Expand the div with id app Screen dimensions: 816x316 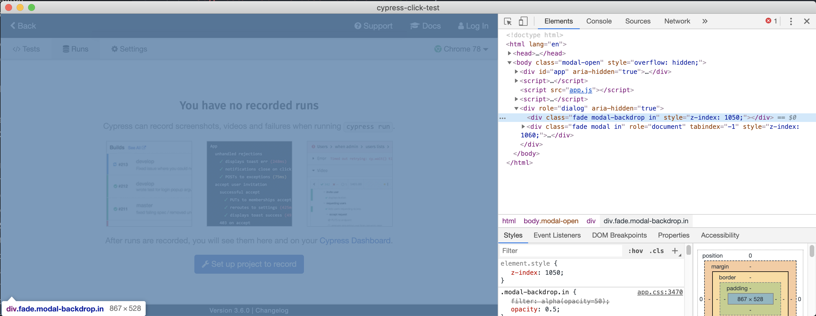516,72
